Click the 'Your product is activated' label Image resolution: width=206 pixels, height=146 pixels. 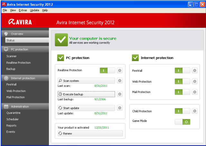tap(73, 127)
